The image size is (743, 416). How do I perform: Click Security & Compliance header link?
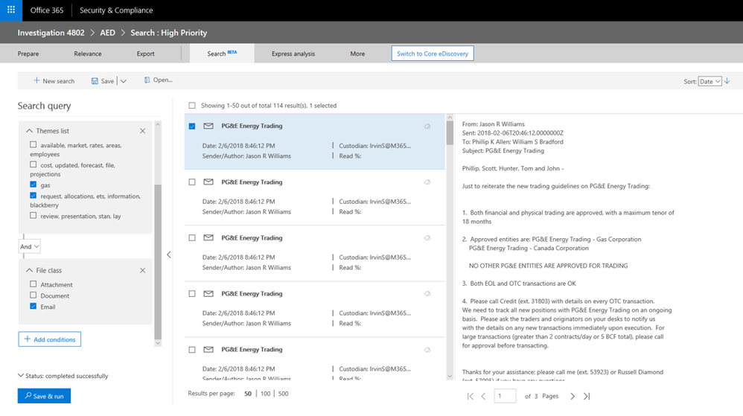(116, 10)
